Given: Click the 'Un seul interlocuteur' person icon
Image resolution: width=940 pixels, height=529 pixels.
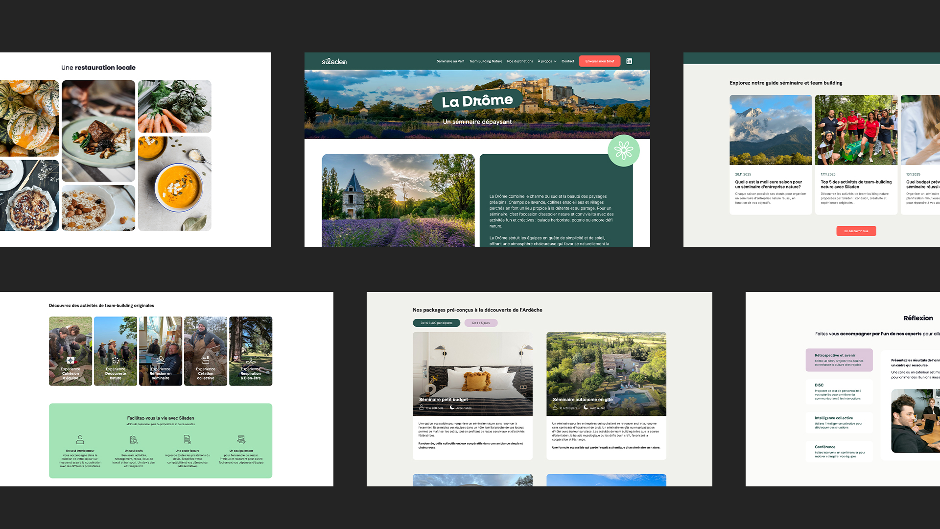Looking at the screenshot, I should click(x=80, y=439).
